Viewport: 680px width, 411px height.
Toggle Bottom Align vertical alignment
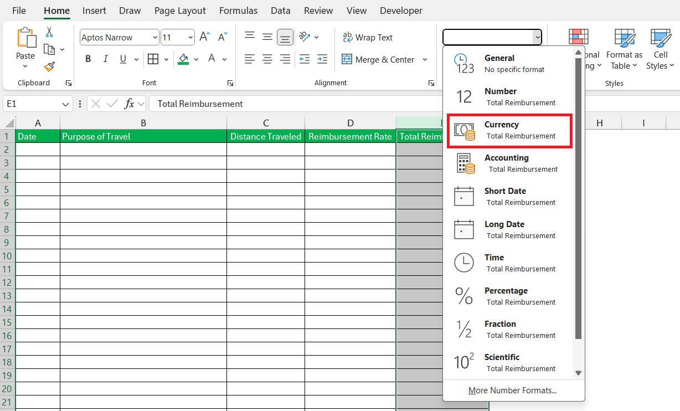click(x=285, y=37)
